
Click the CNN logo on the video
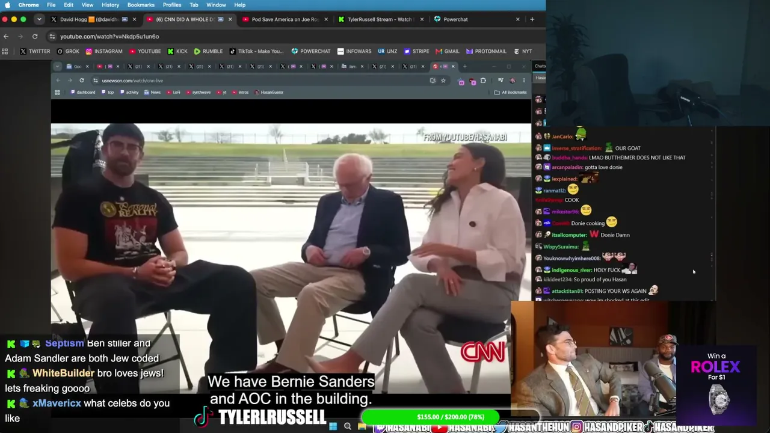tap(483, 352)
